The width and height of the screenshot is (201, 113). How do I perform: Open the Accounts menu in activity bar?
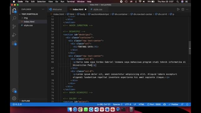point(14,90)
